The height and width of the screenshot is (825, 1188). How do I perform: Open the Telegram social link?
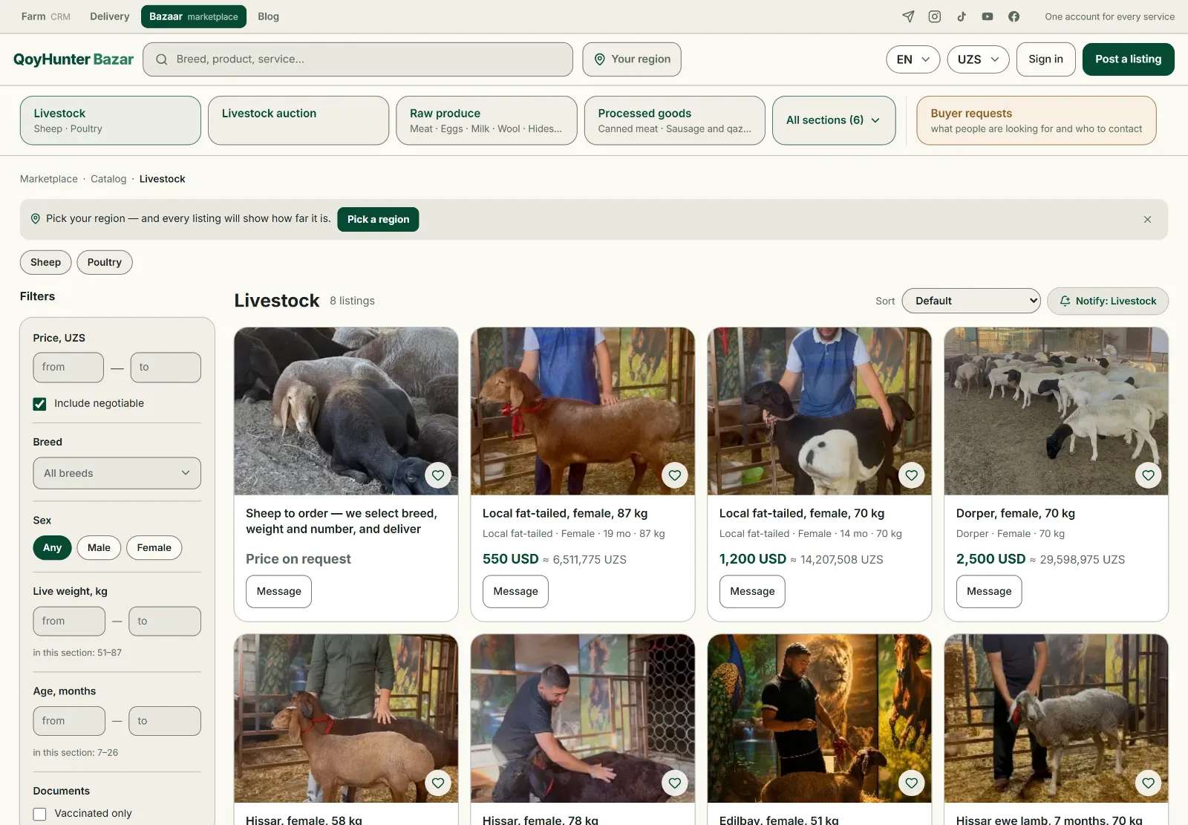point(908,16)
